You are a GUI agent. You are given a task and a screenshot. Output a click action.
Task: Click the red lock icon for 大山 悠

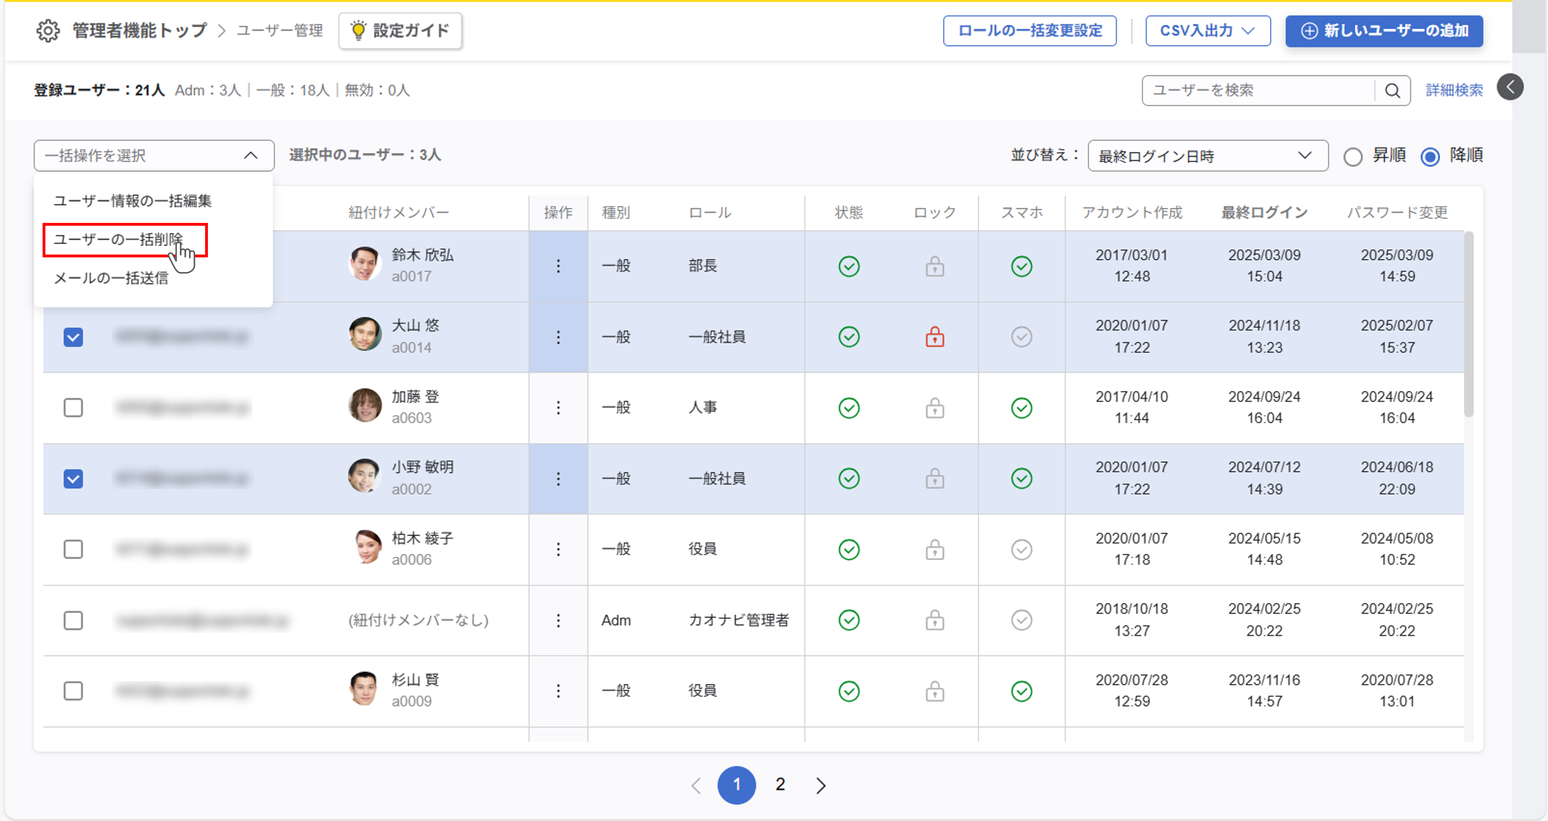point(934,337)
